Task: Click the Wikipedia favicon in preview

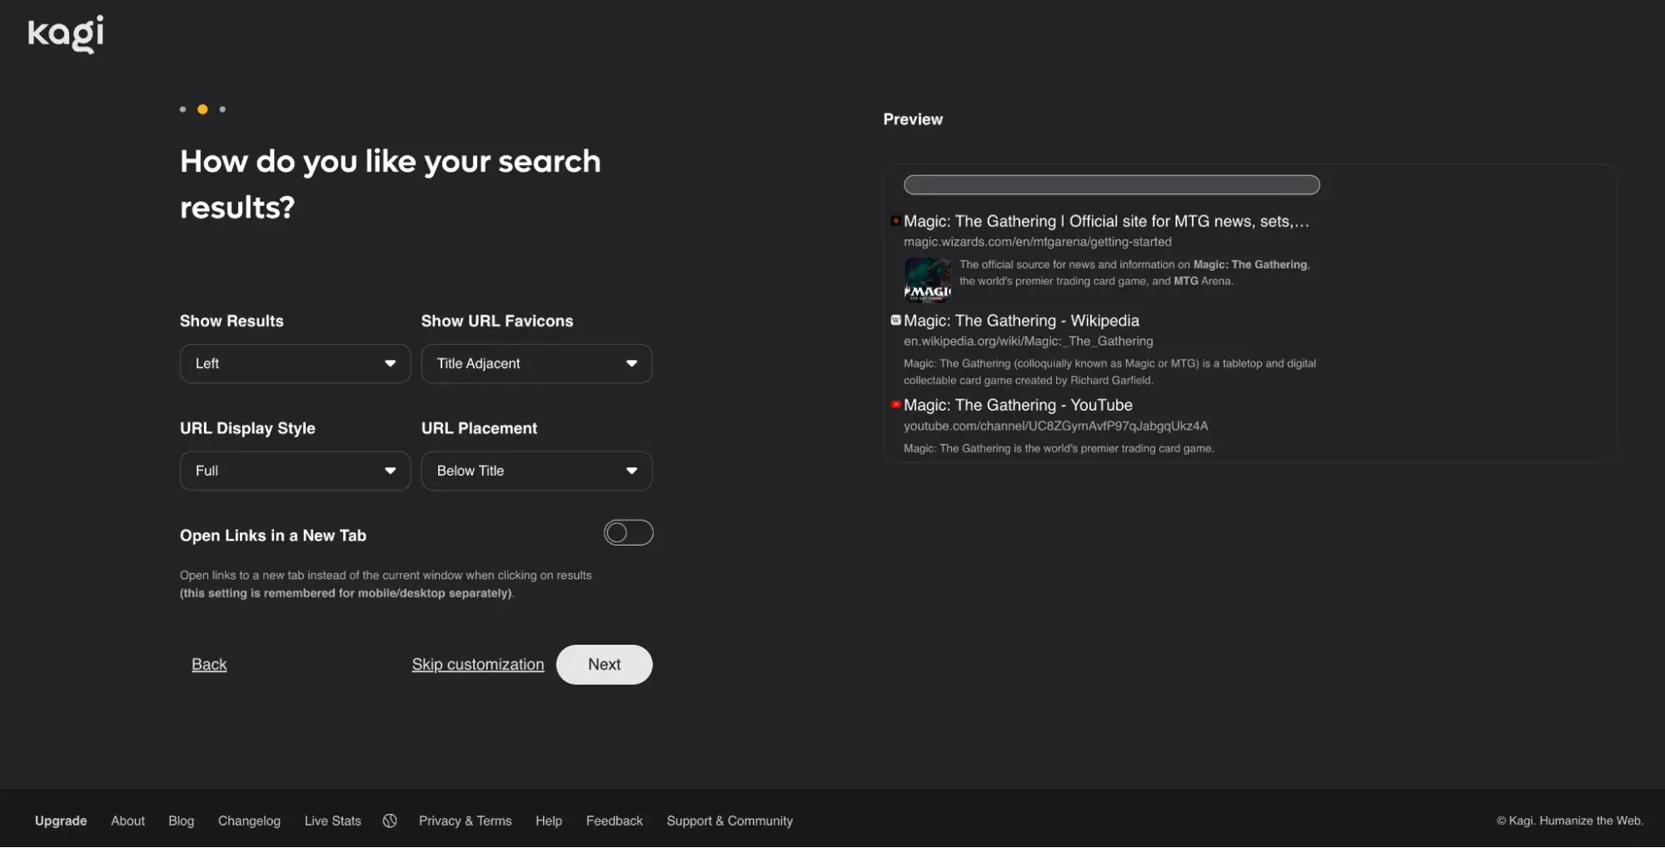Action: coord(895,320)
